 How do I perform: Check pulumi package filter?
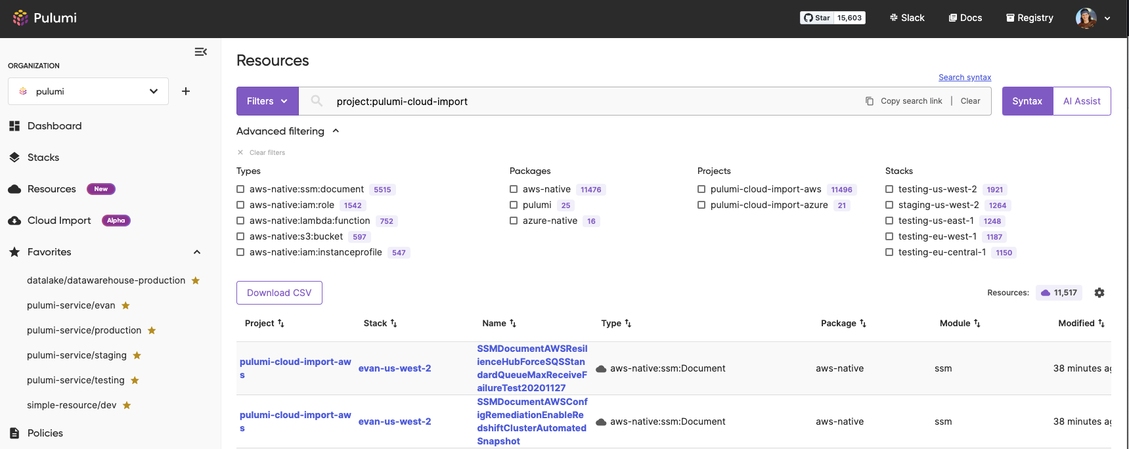click(514, 205)
